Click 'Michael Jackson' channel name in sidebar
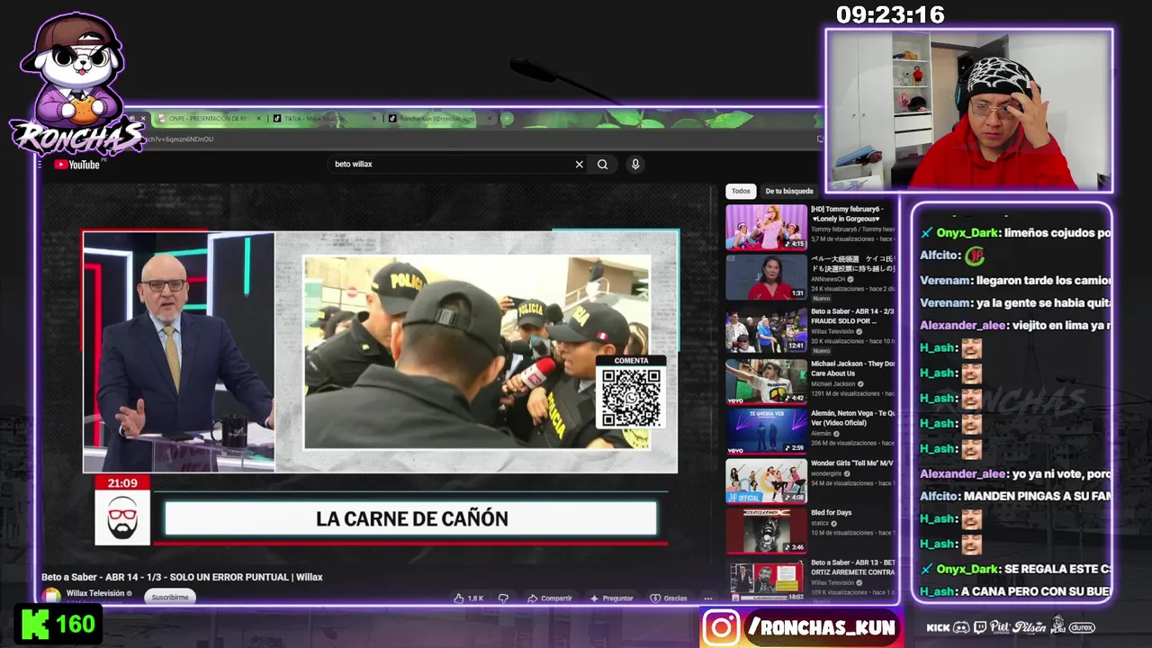 click(x=832, y=384)
